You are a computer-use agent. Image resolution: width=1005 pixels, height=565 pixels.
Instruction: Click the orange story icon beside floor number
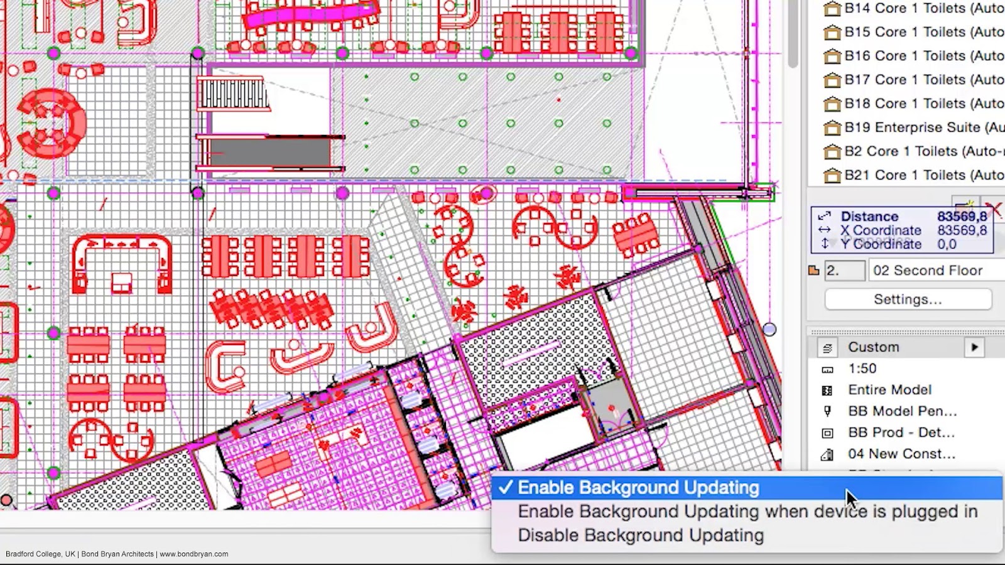815,269
